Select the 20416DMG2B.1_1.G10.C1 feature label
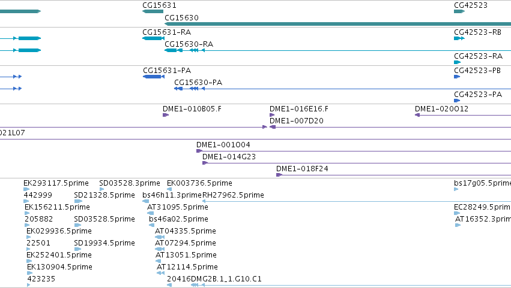This screenshot has height=288, width=511. point(214,278)
